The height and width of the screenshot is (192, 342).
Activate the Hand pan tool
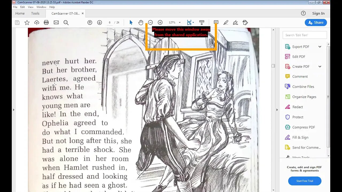pos(141,23)
